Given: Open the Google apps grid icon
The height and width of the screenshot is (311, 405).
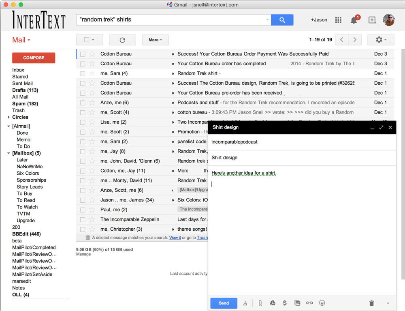Looking at the screenshot, I should [x=338, y=20].
